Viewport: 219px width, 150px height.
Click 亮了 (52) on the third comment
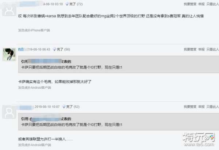coord(73,107)
